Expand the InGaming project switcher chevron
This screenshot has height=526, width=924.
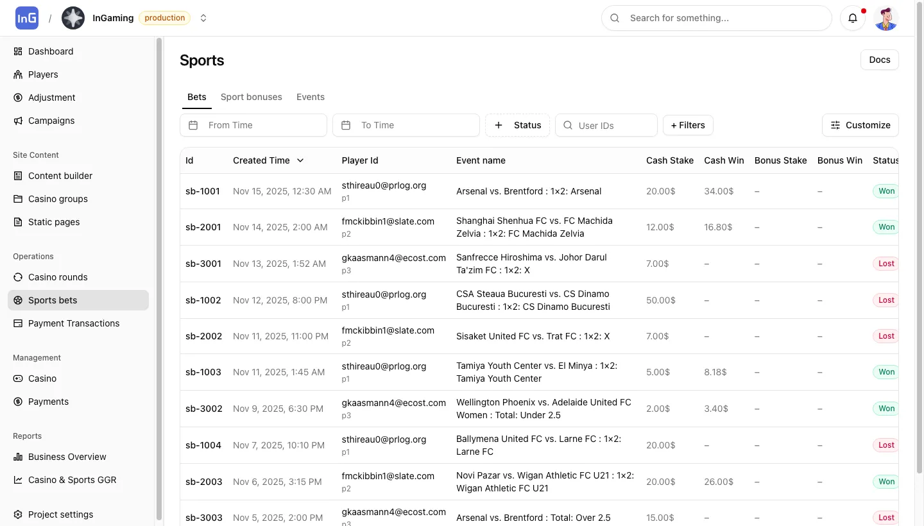[203, 18]
